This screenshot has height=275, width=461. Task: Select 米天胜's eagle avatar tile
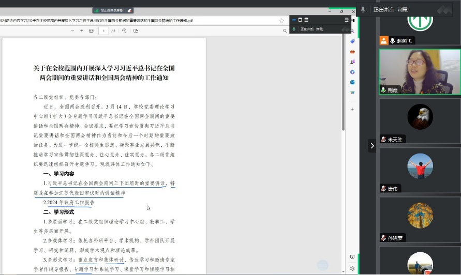pyautogui.click(x=420, y=117)
